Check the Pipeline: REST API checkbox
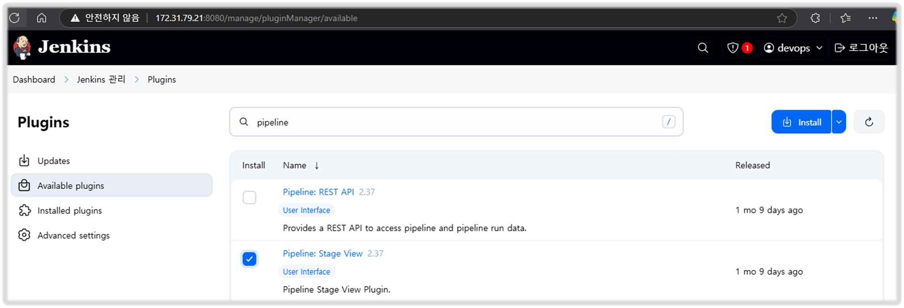Screen dimensions: 904x308 click(249, 197)
